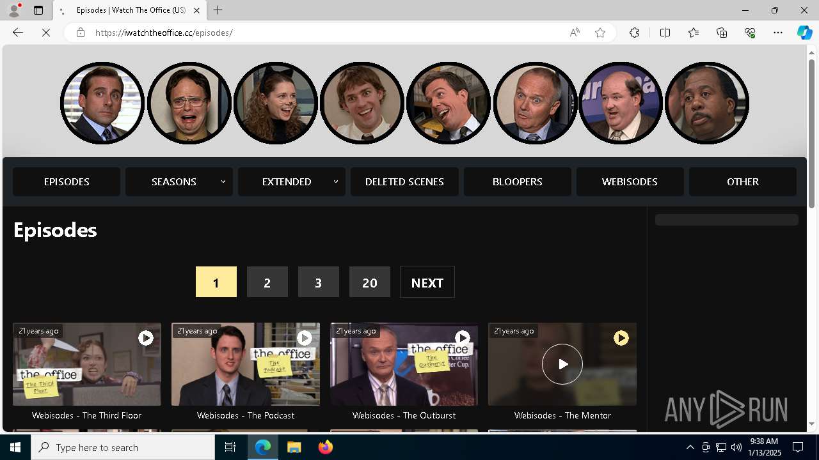The width and height of the screenshot is (819, 460).
Task: Stop the page loading with the X button
Action: [x=46, y=33]
